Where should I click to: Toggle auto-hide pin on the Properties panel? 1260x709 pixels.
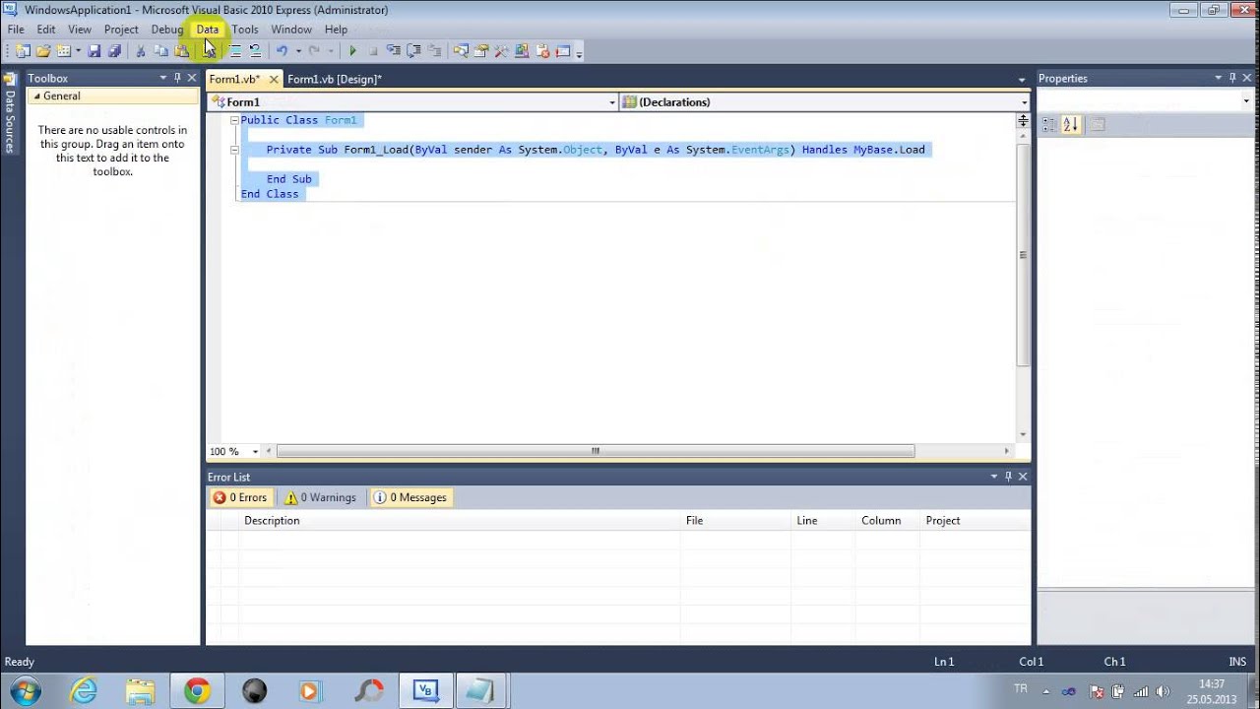(1231, 78)
